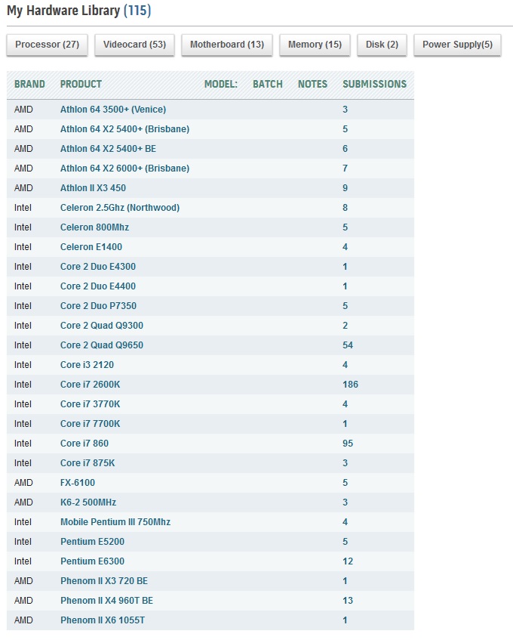View Phenom II X6 1055T page
513x640 pixels.
click(103, 620)
